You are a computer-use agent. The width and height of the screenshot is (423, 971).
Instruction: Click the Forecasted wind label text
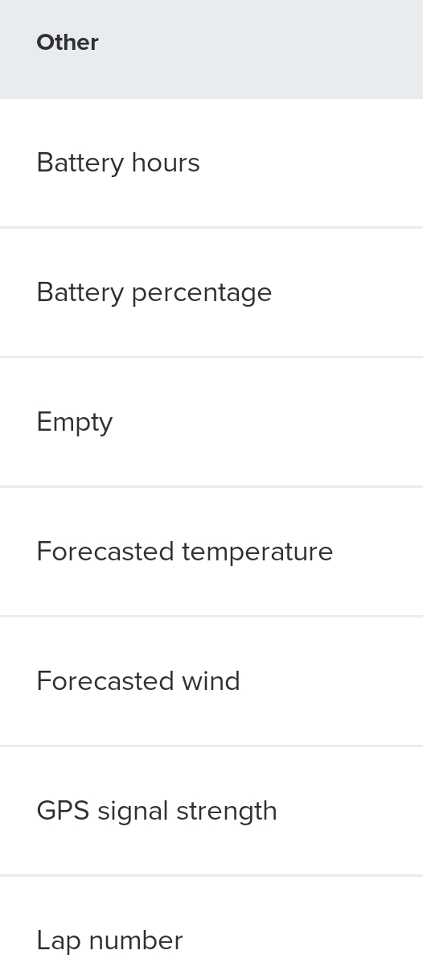[138, 681]
